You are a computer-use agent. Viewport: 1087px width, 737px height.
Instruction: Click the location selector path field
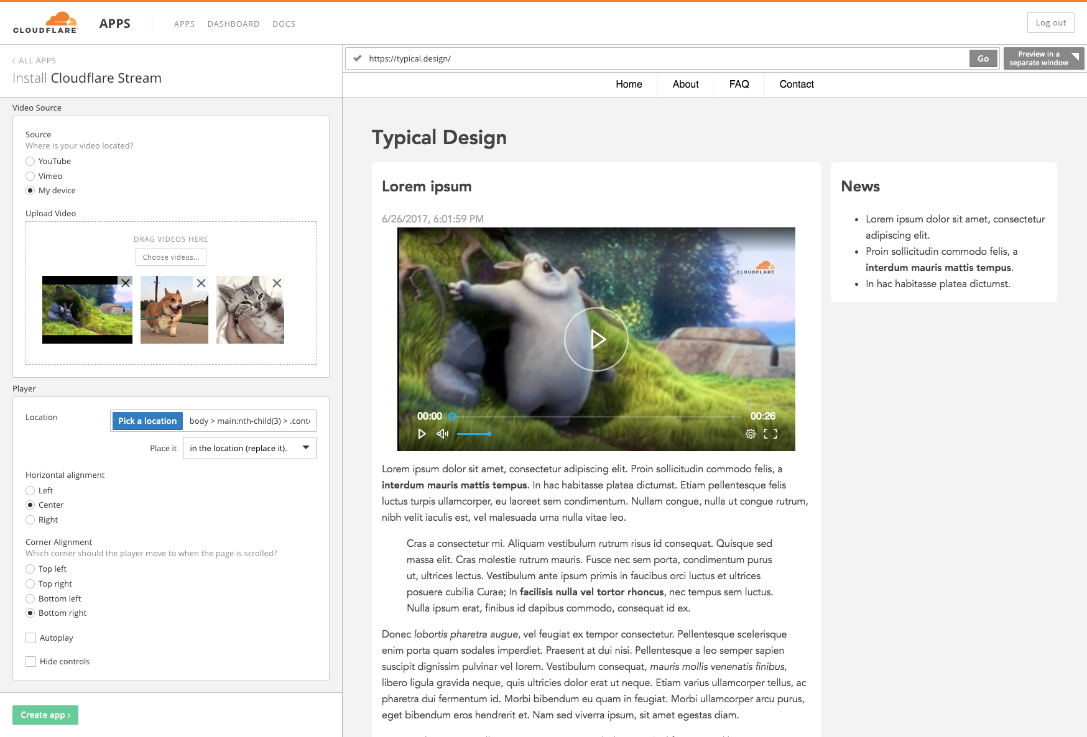(x=249, y=421)
